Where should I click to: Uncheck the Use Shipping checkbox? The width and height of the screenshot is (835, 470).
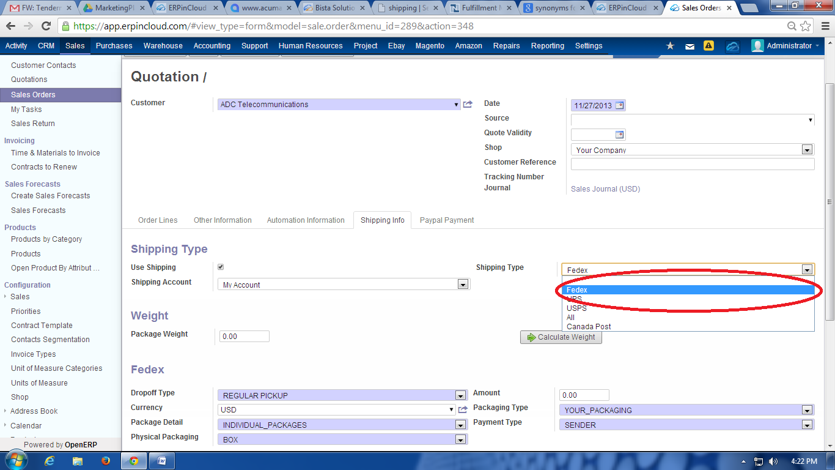221,267
